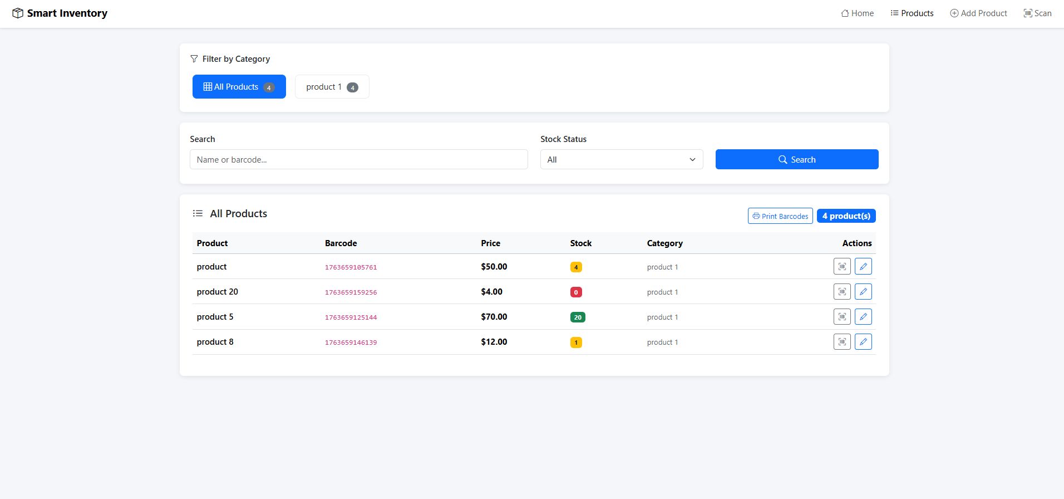
Task: Click barcode icon for product 8
Action: (842, 342)
